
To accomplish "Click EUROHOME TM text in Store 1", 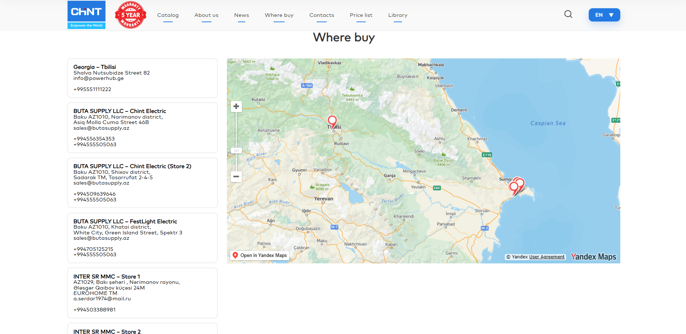I will pos(95,293).
